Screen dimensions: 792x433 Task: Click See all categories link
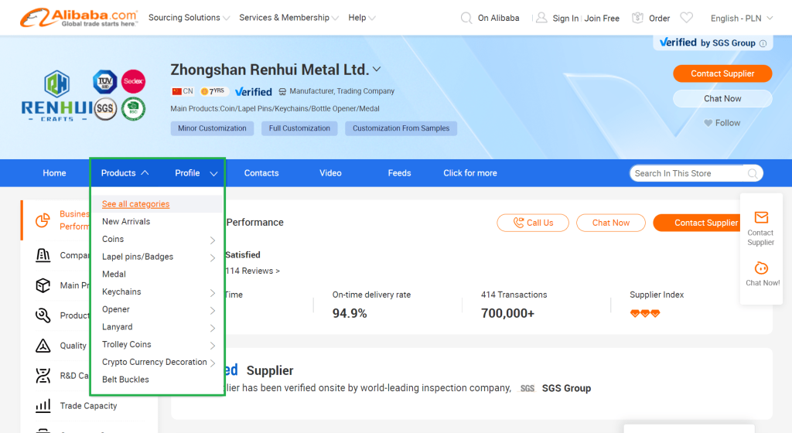[x=135, y=204]
